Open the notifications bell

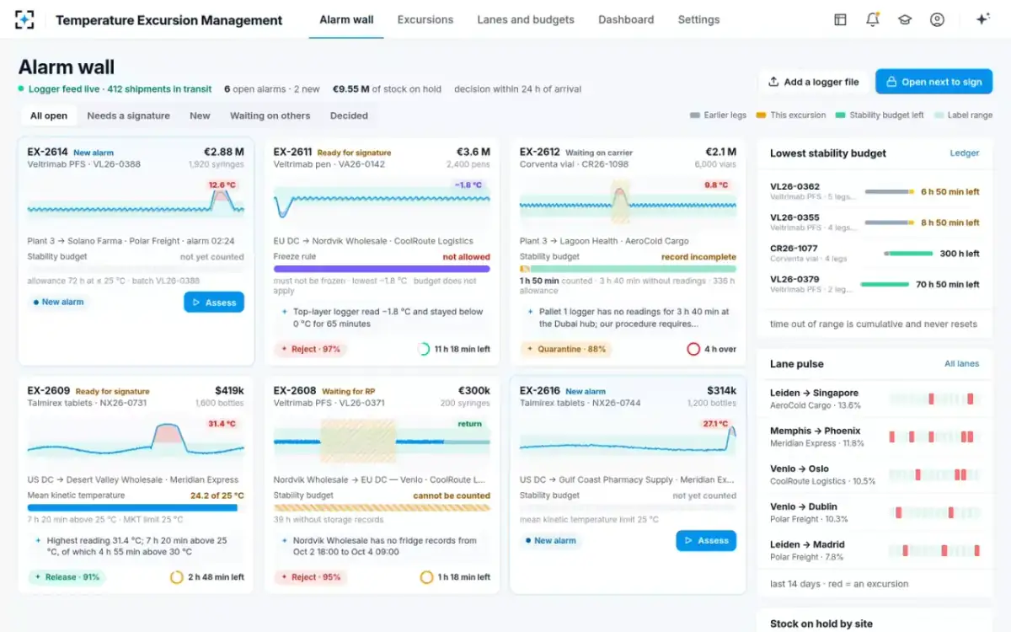[x=873, y=19]
